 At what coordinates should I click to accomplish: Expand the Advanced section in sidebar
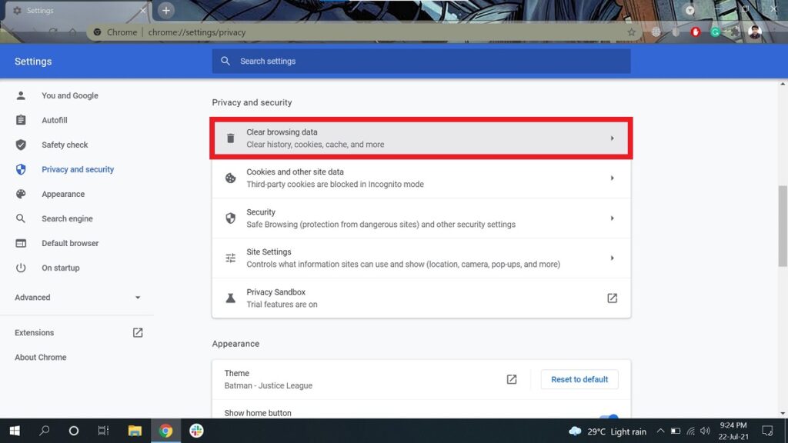click(x=77, y=298)
